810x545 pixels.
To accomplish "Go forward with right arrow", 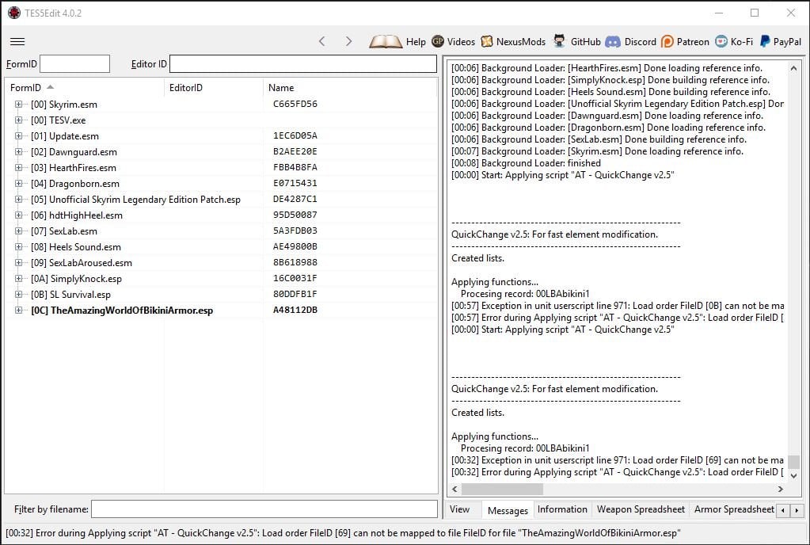I will (348, 41).
